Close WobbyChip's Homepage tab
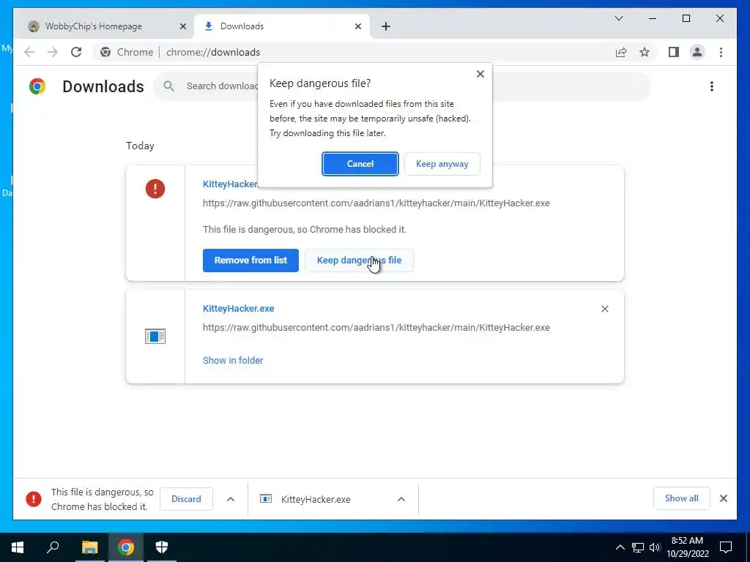 pyautogui.click(x=182, y=27)
